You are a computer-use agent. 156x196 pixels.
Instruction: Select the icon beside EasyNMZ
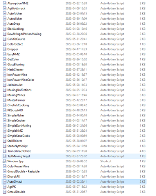pos(5,54)
